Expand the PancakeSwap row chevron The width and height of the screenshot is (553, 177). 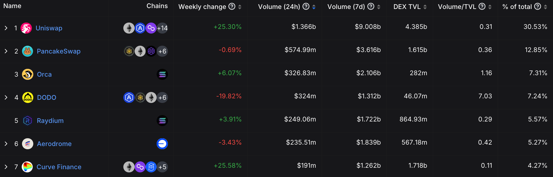coord(6,51)
